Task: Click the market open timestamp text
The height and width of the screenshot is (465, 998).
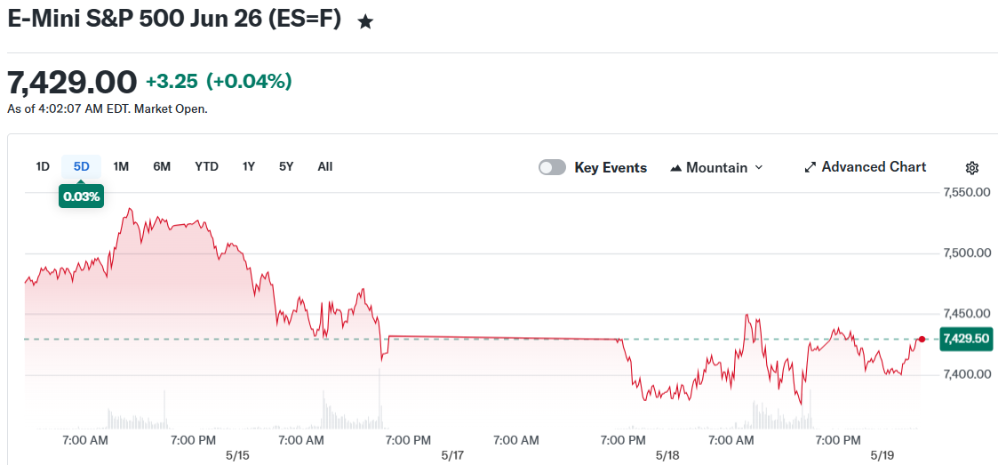Action: (108, 109)
